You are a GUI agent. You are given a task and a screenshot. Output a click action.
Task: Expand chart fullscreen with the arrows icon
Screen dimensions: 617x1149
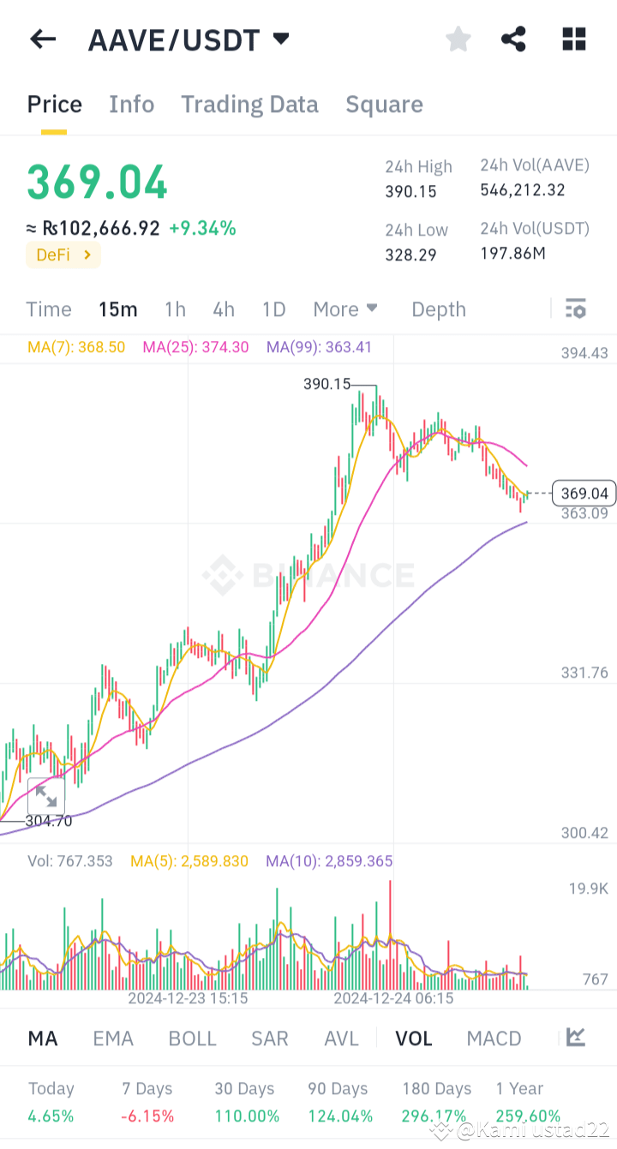(x=46, y=796)
